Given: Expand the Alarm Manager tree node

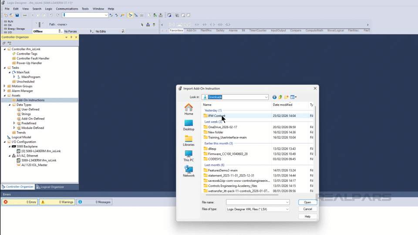Looking at the screenshot, I should pyautogui.click(x=4, y=91).
